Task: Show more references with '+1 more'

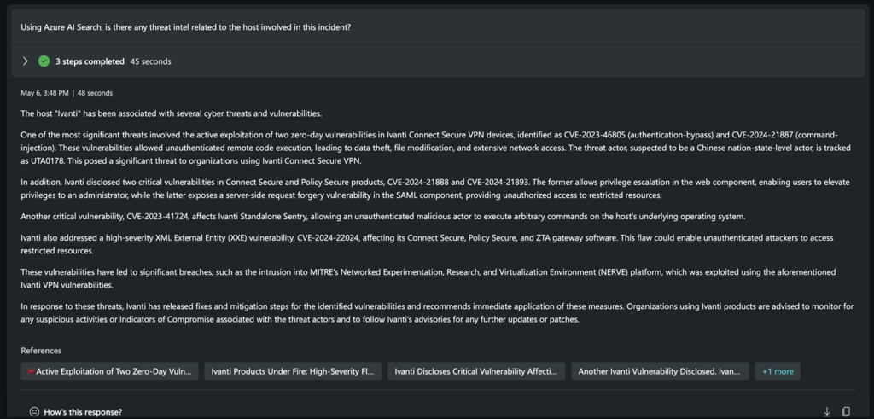Action: [x=777, y=371]
